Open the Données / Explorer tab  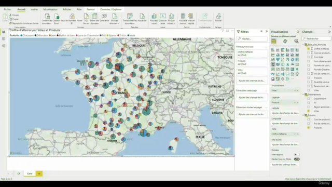[x=111, y=9]
